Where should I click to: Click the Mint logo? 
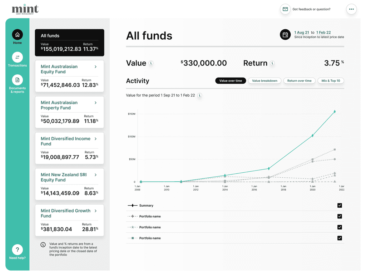click(x=25, y=10)
